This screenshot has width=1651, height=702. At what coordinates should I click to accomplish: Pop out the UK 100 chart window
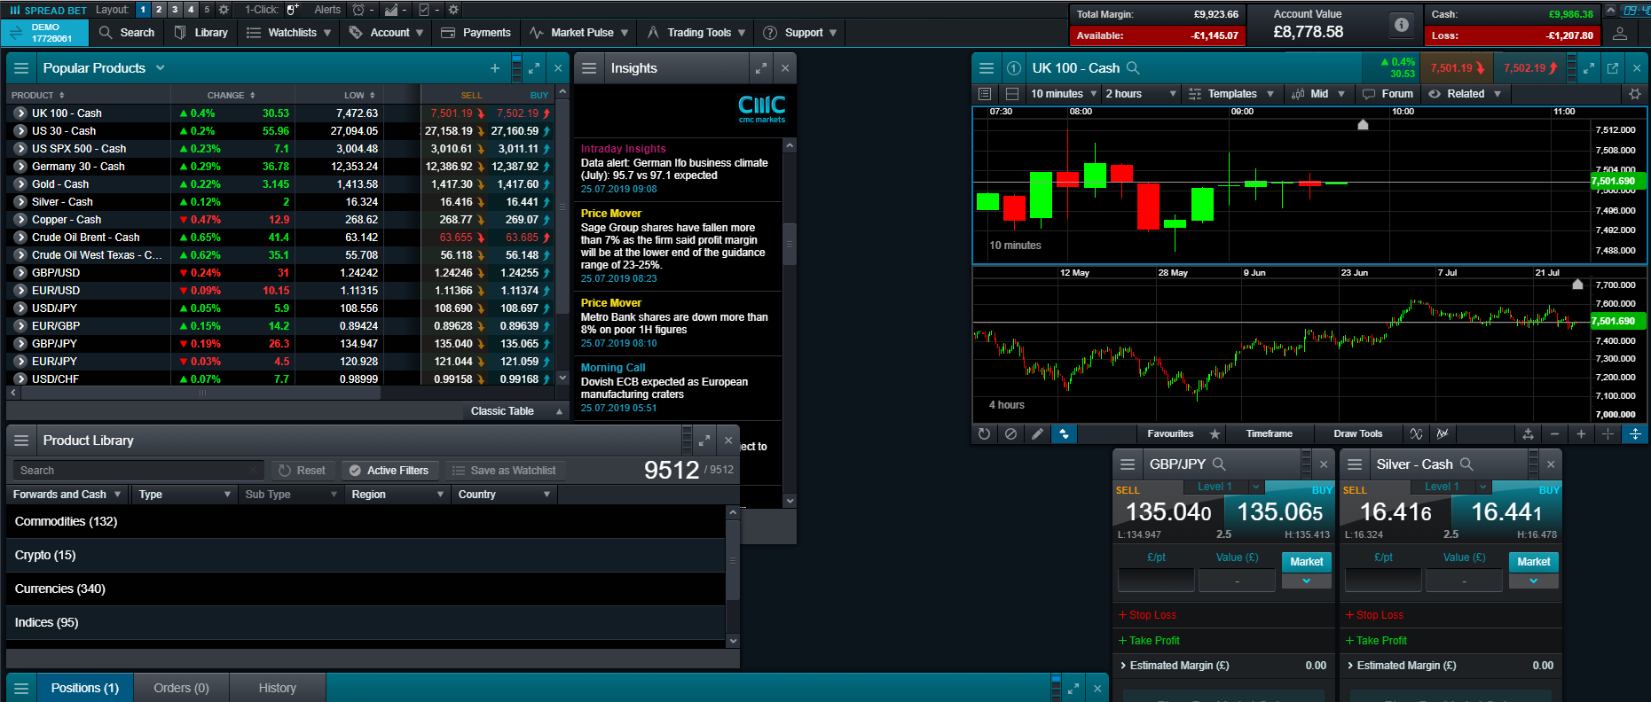[x=1613, y=68]
